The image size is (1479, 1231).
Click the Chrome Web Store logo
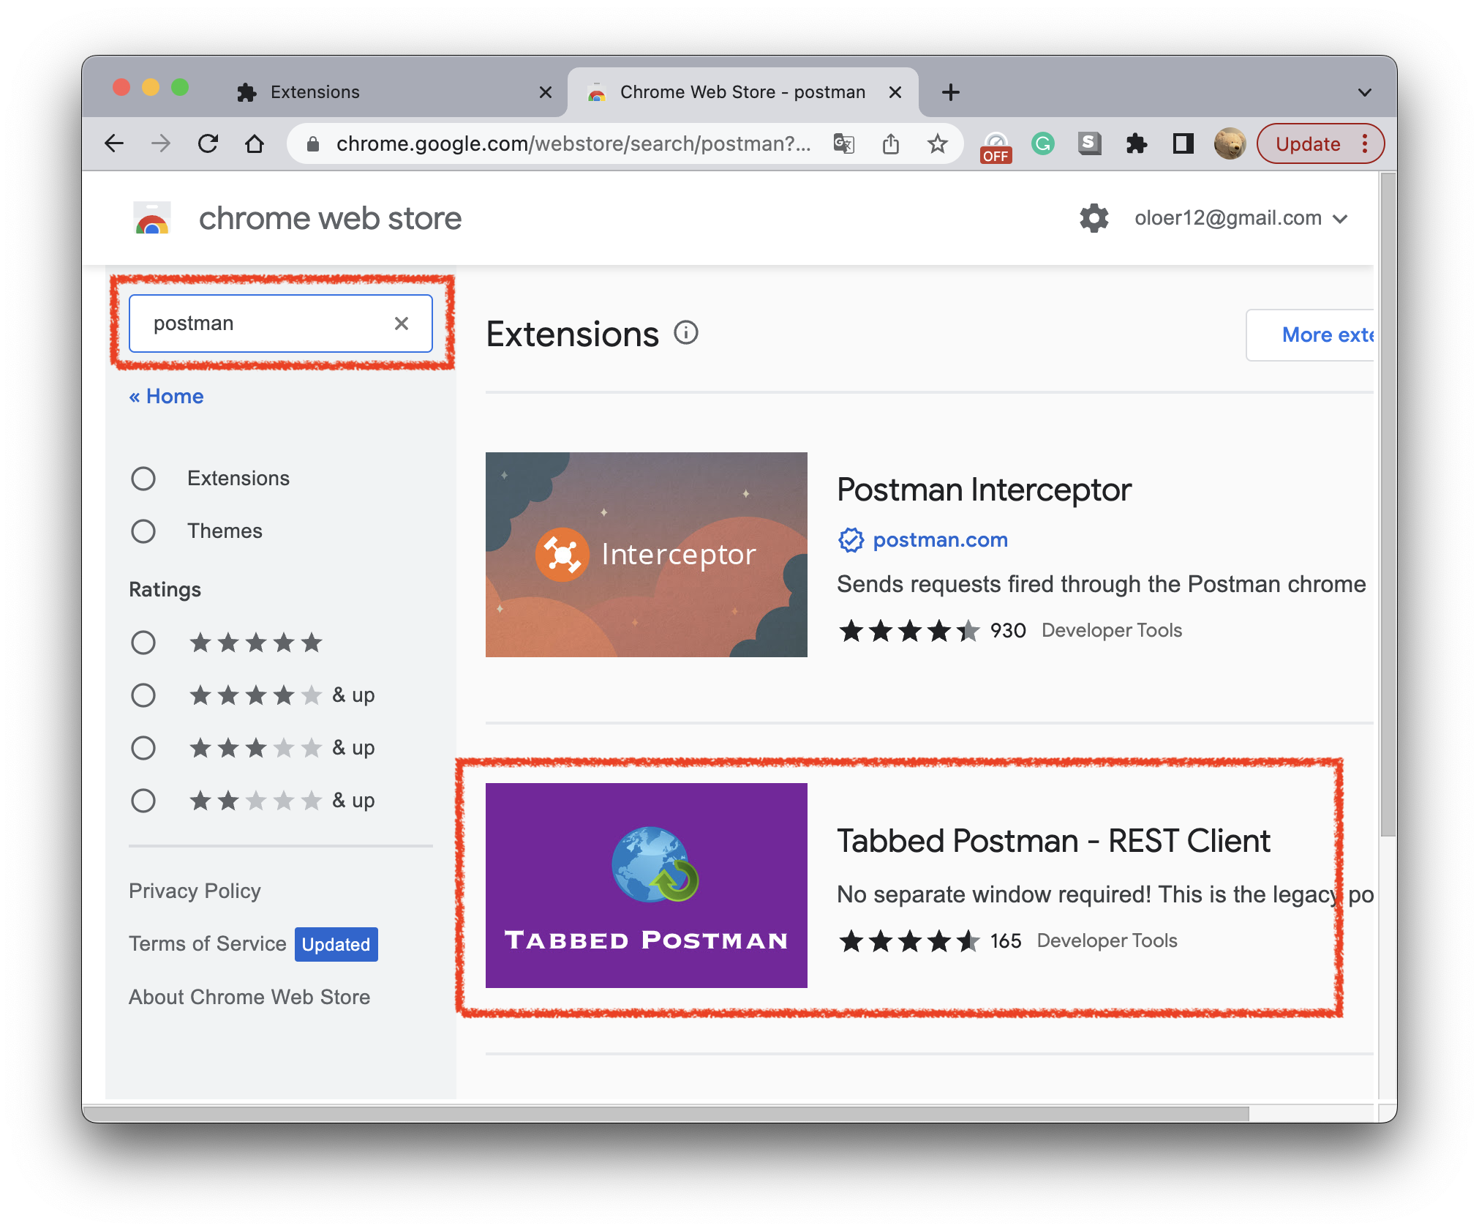tap(152, 218)
